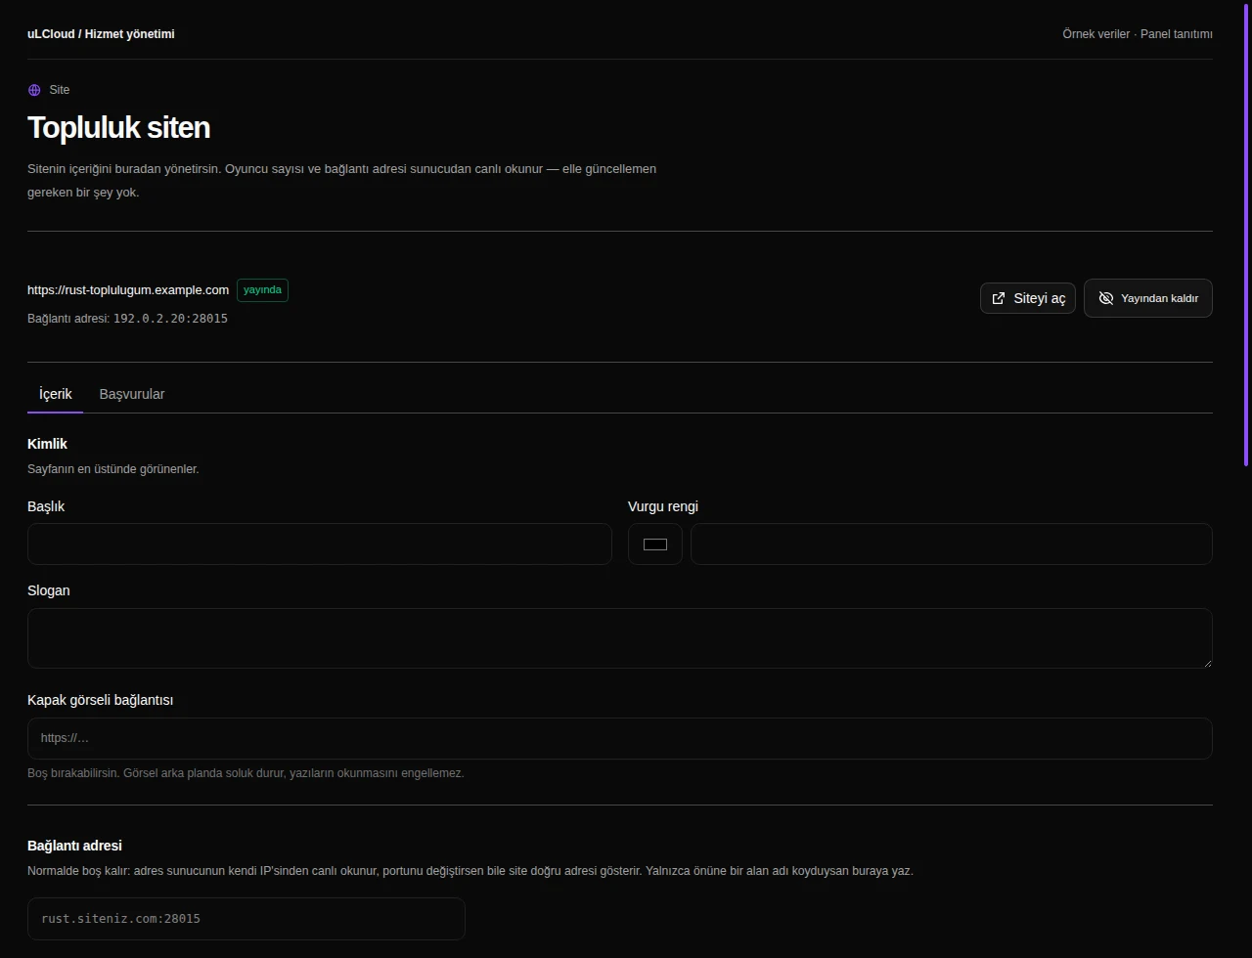Click the Örnek veriler · Panel tanıtımı text
Viewport: 1252px width, 958px height.
tap(1138, 34)
